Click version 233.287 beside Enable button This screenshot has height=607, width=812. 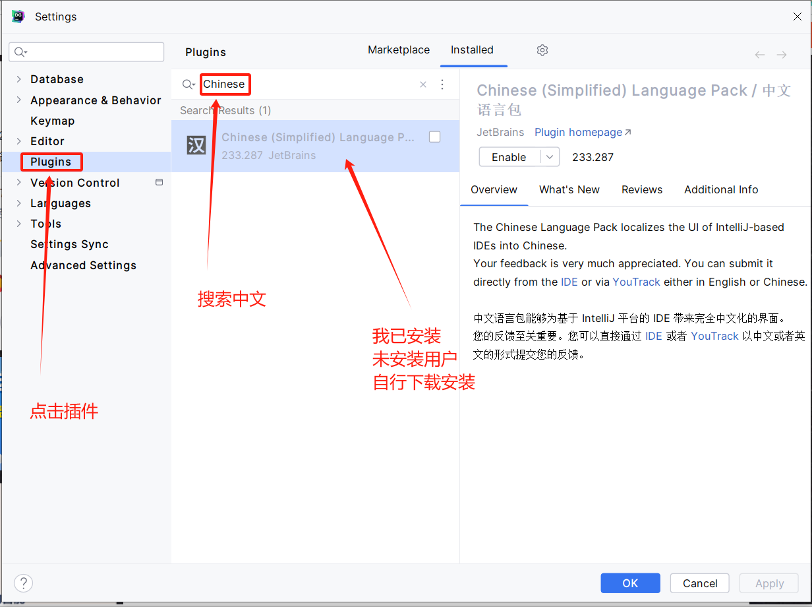(x=593, y=157)
